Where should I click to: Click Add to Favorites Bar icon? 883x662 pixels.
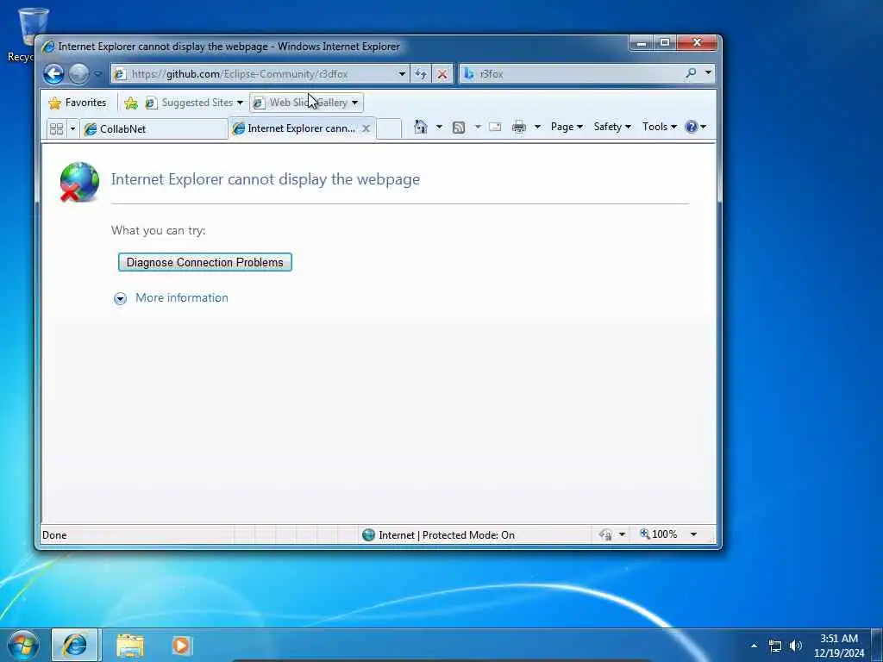pyautogui.click(x=131, y=103)
